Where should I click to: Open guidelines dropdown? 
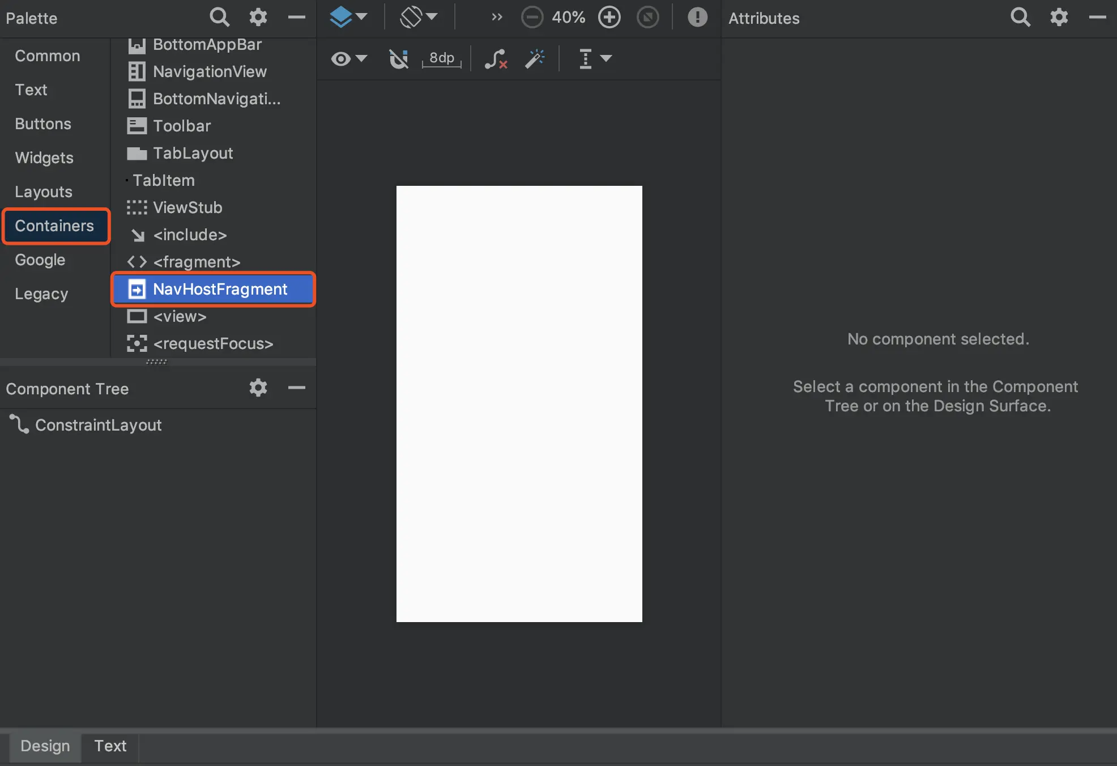[595, 58]
